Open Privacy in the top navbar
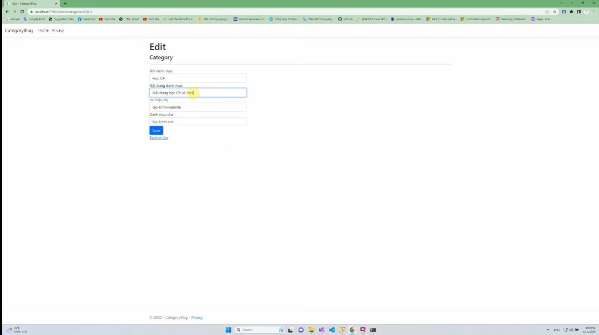 pyautogui.click(x=58, y=30)
